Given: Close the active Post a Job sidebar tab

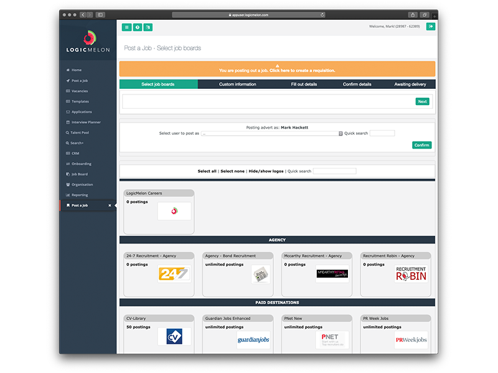Looking at the screenshot, I should (x=110, y=206).
